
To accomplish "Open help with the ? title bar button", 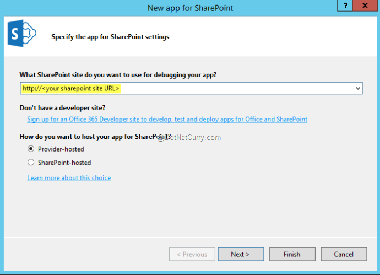I will coord(345,6).
